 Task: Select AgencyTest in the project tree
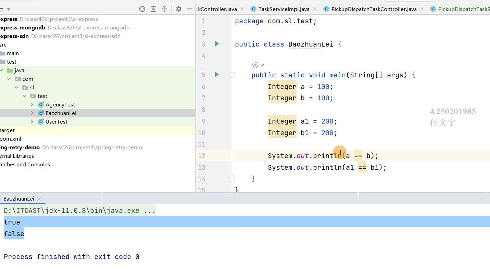[60, 104]
